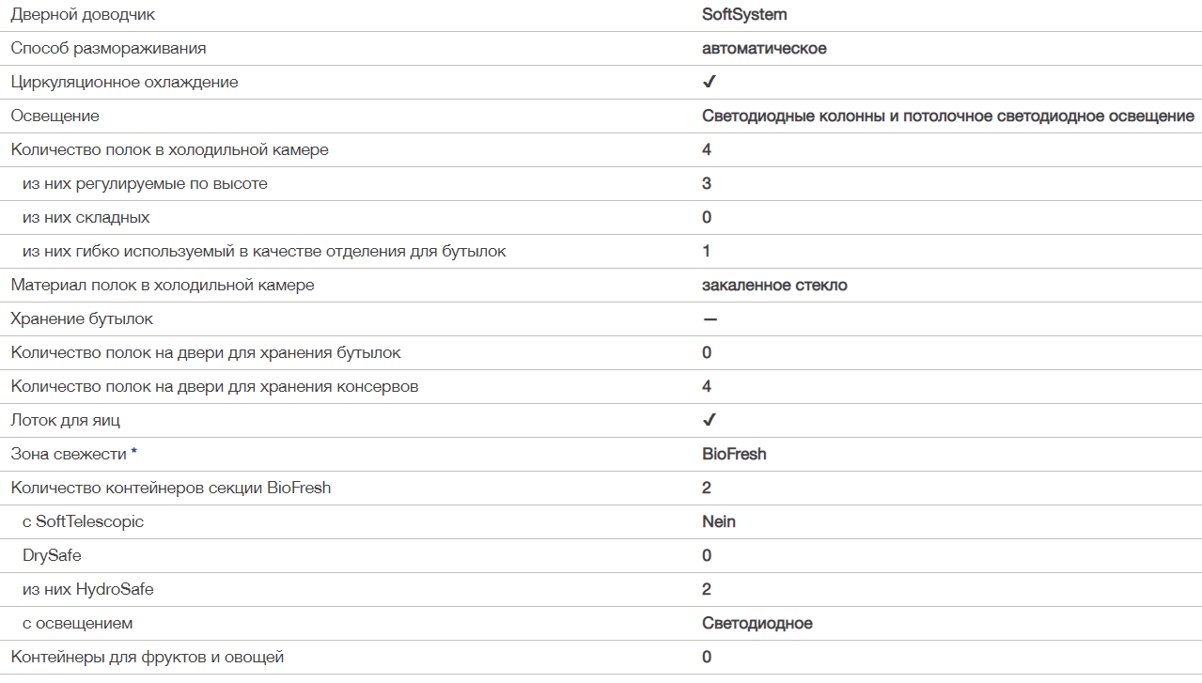This screenshot has width=1202, height=683.
Task: Click the DrySafe sub-row label
Action: point(52,555)
